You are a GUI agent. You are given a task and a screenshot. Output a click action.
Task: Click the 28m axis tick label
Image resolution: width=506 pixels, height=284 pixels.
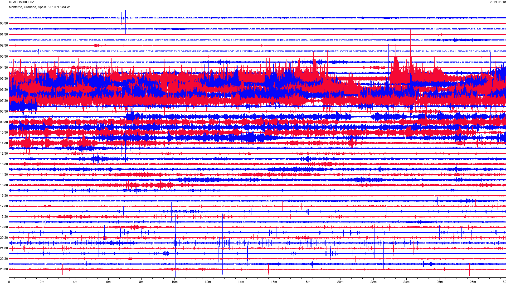click(x=473, y=282)
